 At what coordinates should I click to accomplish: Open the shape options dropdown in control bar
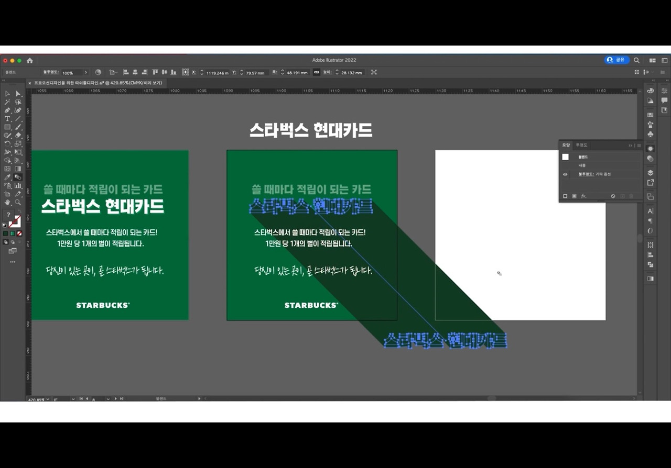[113, 72]
